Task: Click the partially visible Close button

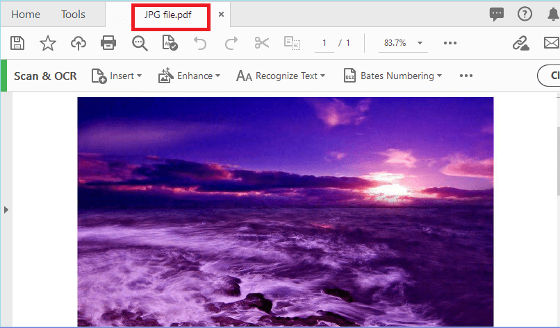Action: [549, 76]
